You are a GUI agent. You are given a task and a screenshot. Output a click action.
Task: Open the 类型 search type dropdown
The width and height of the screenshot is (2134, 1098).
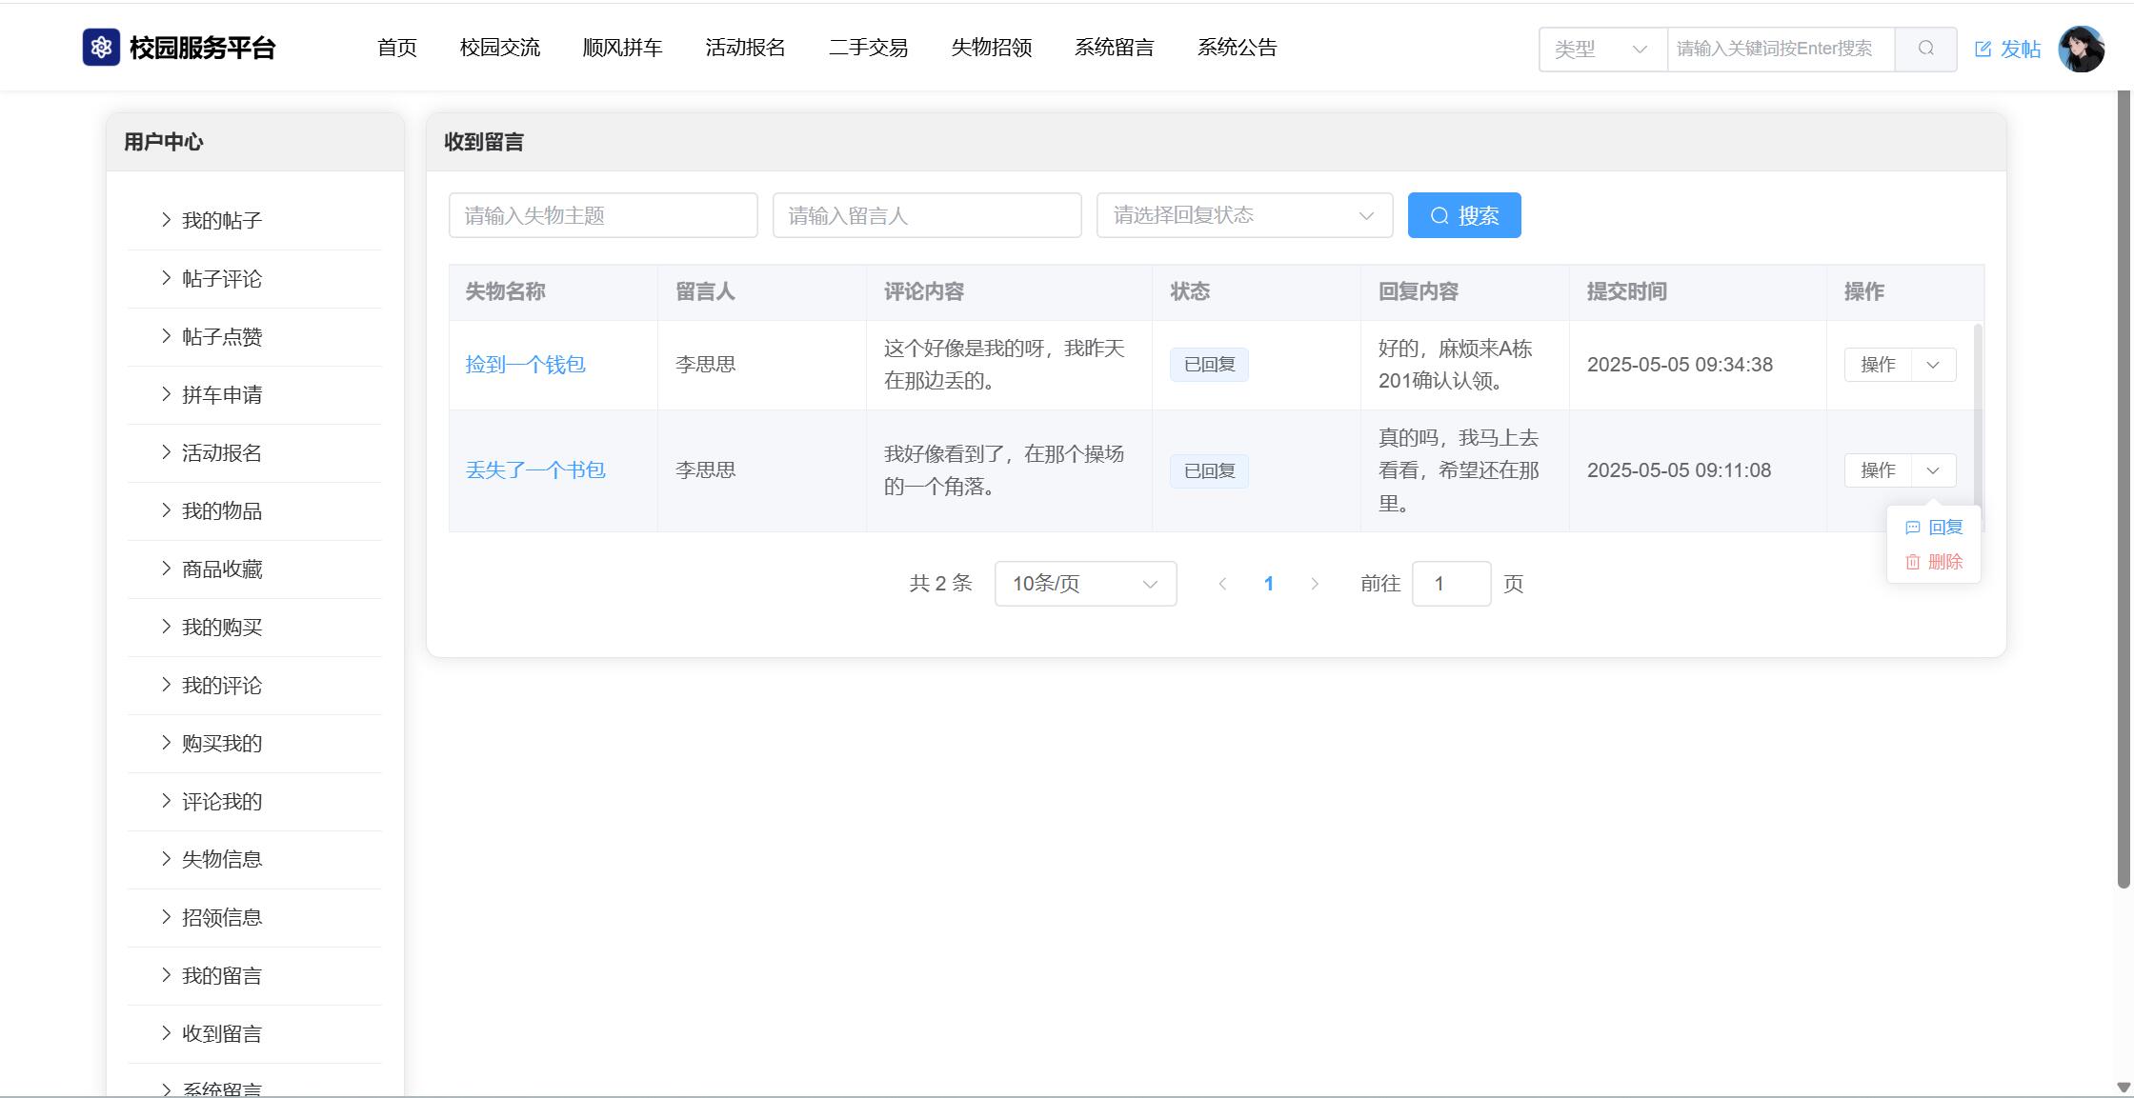[1601, 49]
